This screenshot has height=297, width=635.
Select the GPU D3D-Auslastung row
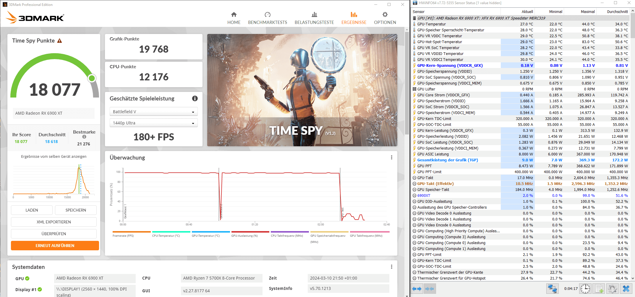[521, 201]
